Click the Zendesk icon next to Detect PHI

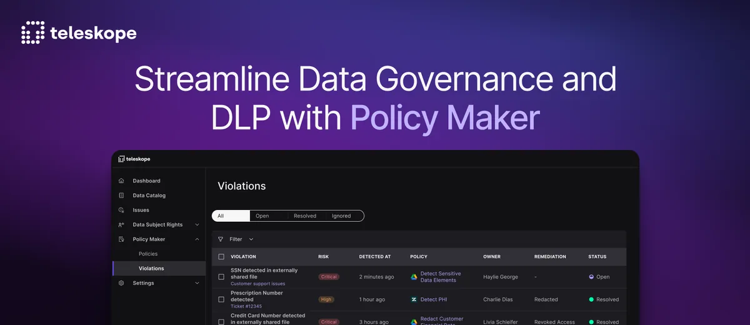pos(414,299)
